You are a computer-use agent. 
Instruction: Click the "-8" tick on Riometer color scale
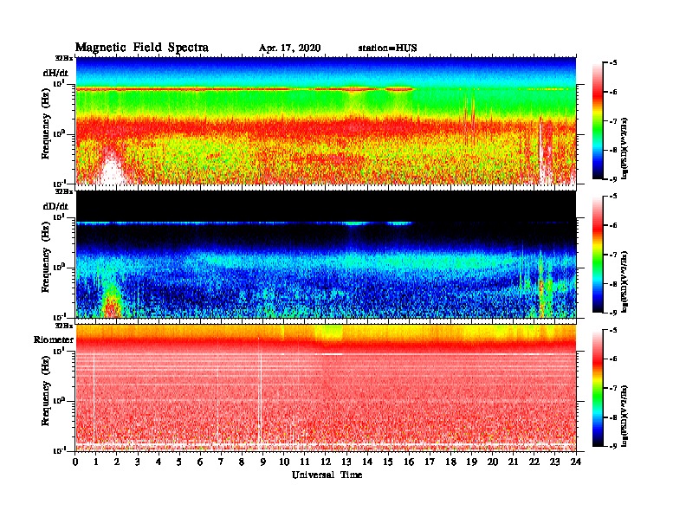click(613, 417)
